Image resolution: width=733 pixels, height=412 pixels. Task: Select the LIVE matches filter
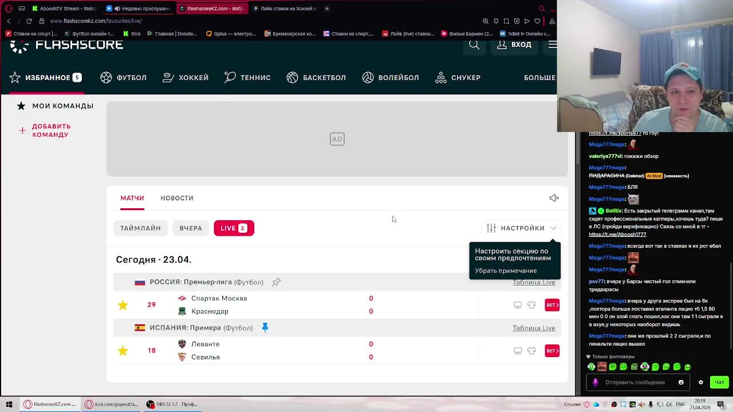[x=234, y=228]
